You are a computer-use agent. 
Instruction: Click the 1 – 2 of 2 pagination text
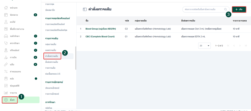coord(219,46)
